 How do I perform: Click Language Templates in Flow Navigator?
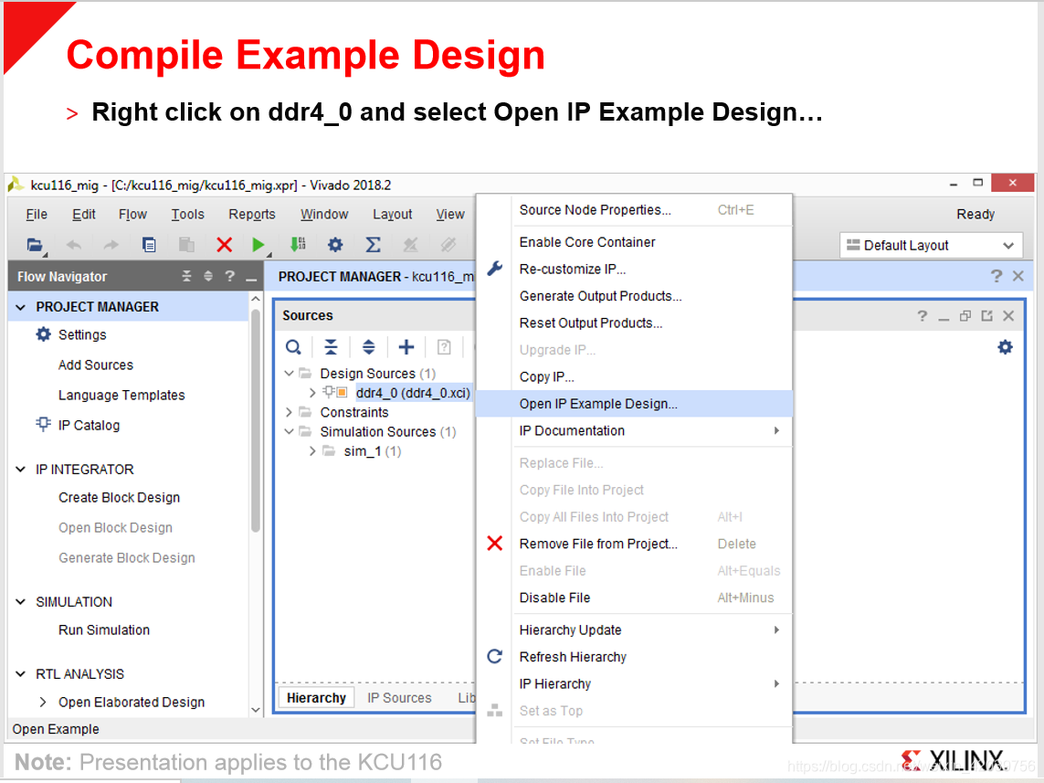pos(121,395)
